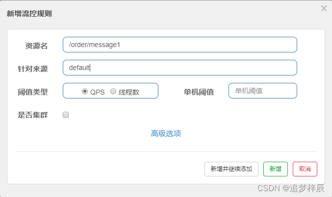The image size is (332, 197).
Task: Expand 高级选项 advanced options
Action: pos(166,133)
